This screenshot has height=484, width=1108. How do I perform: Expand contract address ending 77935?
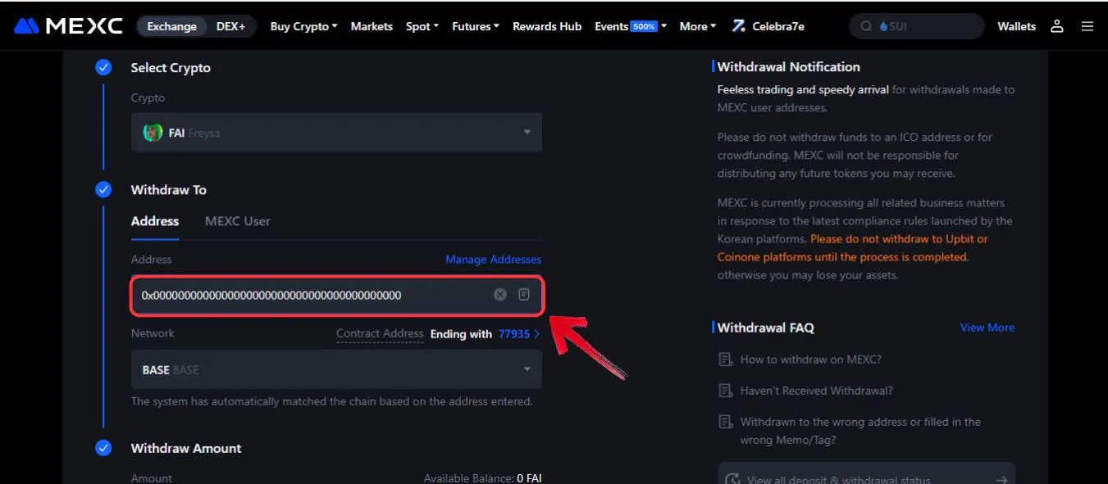coord(519,334)
